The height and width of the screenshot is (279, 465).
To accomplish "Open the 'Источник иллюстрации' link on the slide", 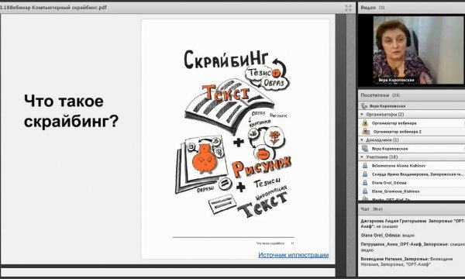I will coord(293,255).
